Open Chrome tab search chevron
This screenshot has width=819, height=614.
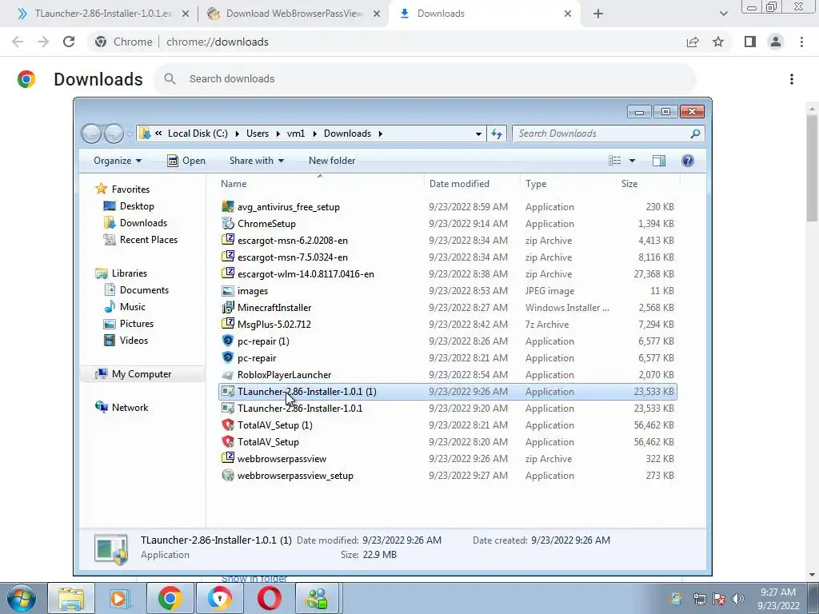(x=723, y=14)
